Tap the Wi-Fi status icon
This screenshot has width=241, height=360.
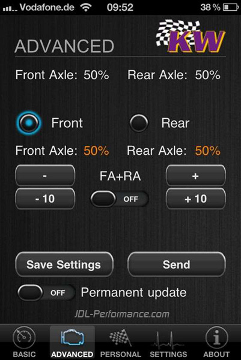(86, 7)
